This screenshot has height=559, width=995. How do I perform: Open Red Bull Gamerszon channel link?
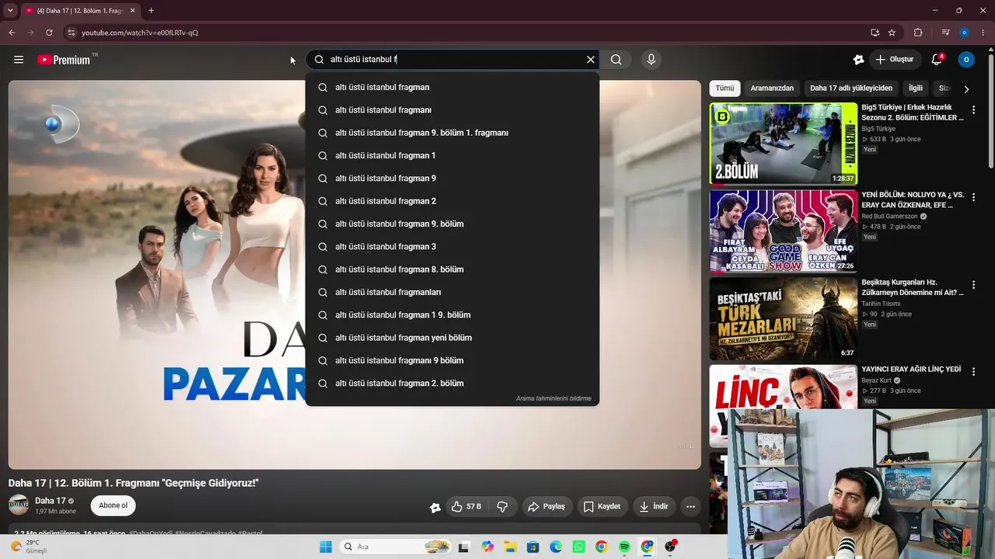[x=890, y=217]
